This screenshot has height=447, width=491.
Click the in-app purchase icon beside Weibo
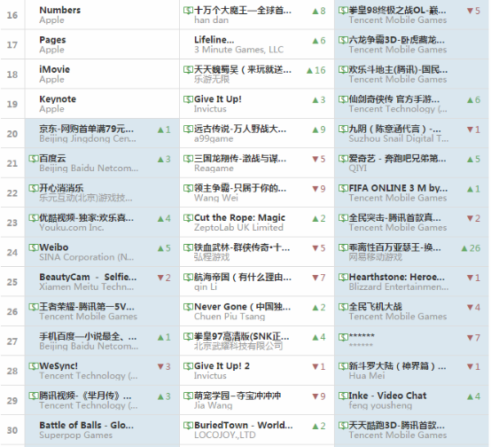(x=33, y=247)
